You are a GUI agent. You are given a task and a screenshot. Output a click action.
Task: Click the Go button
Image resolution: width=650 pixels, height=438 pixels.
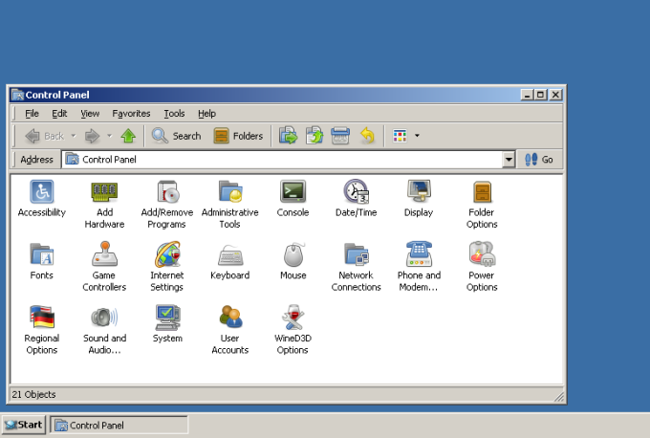pyautogui.click(x=539, y=160)
